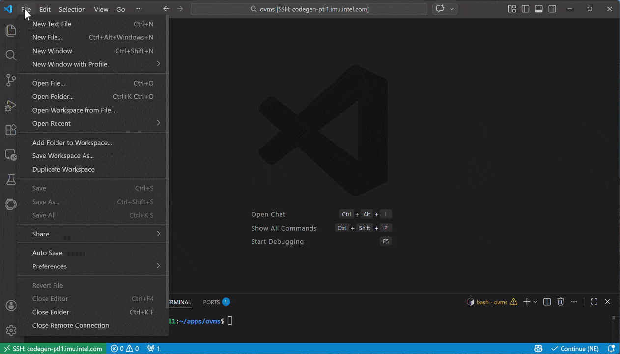Open the Search view icon
620x354 pixels.
11,55
